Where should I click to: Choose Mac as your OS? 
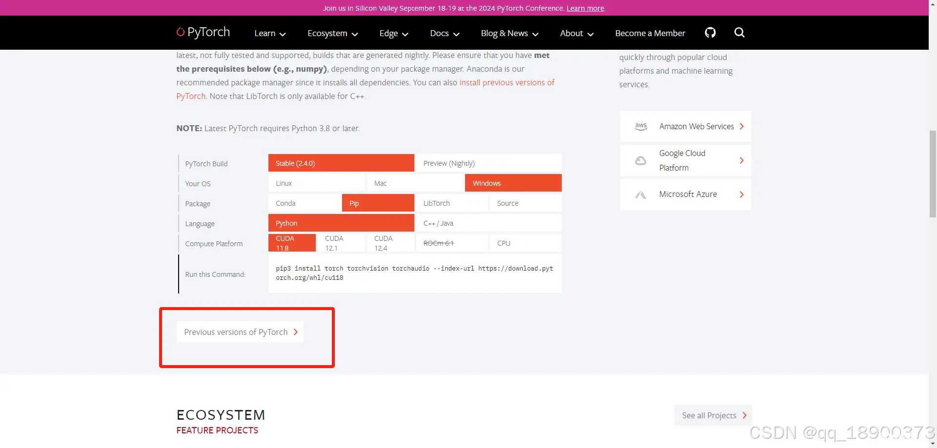click(x=415, y=183)
